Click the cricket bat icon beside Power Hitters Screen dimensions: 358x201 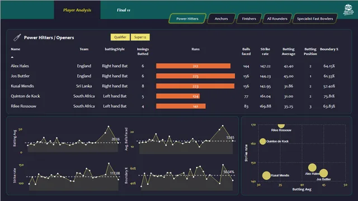click(17, 37)
